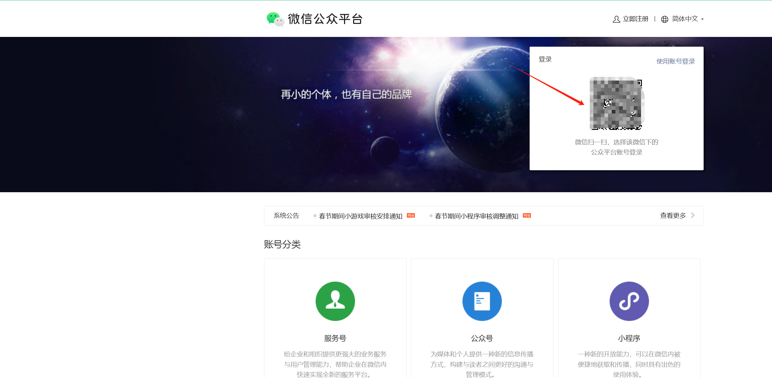
Task: Click the 公众号 description paragraph
Action: pyautogui.click(x=482, y=364)
